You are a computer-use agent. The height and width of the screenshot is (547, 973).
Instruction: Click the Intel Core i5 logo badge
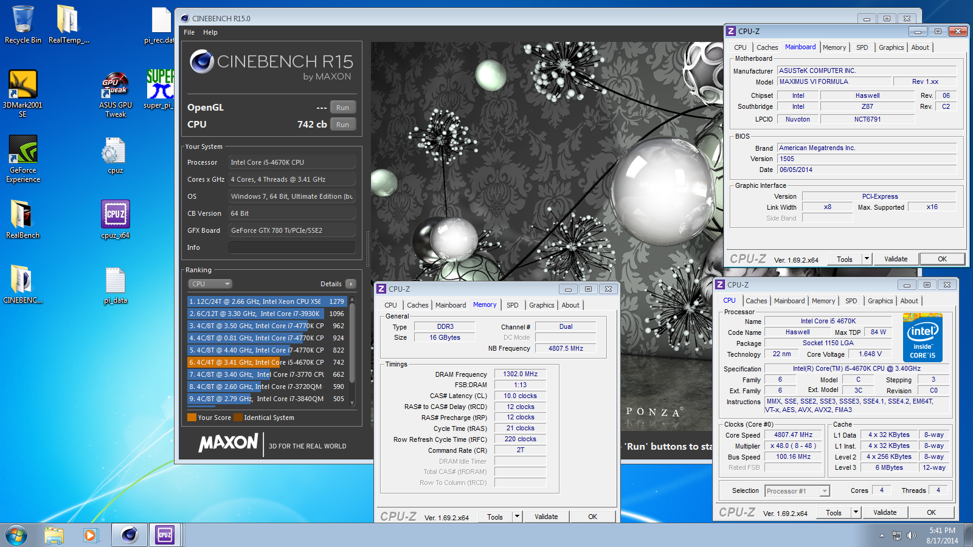click(923, 337)
